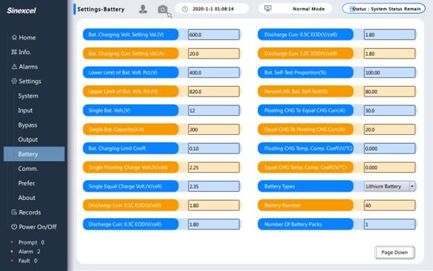Click the user account icon
The height and width of the screenshot is (271, 433).
point(143,9)
